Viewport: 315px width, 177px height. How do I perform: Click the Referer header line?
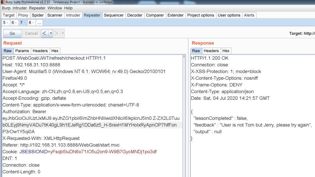(x=61, y=145)
